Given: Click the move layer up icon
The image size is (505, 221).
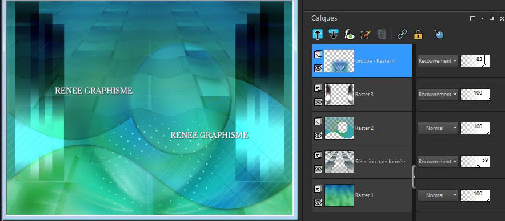Looking at the screenshot, I should pyautogui.click(x=318, y=34).
